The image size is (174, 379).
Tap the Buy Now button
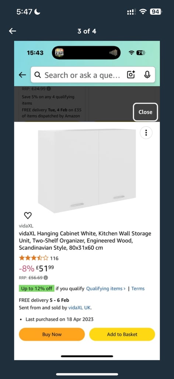pyautogui.click(x=52, y=334)
